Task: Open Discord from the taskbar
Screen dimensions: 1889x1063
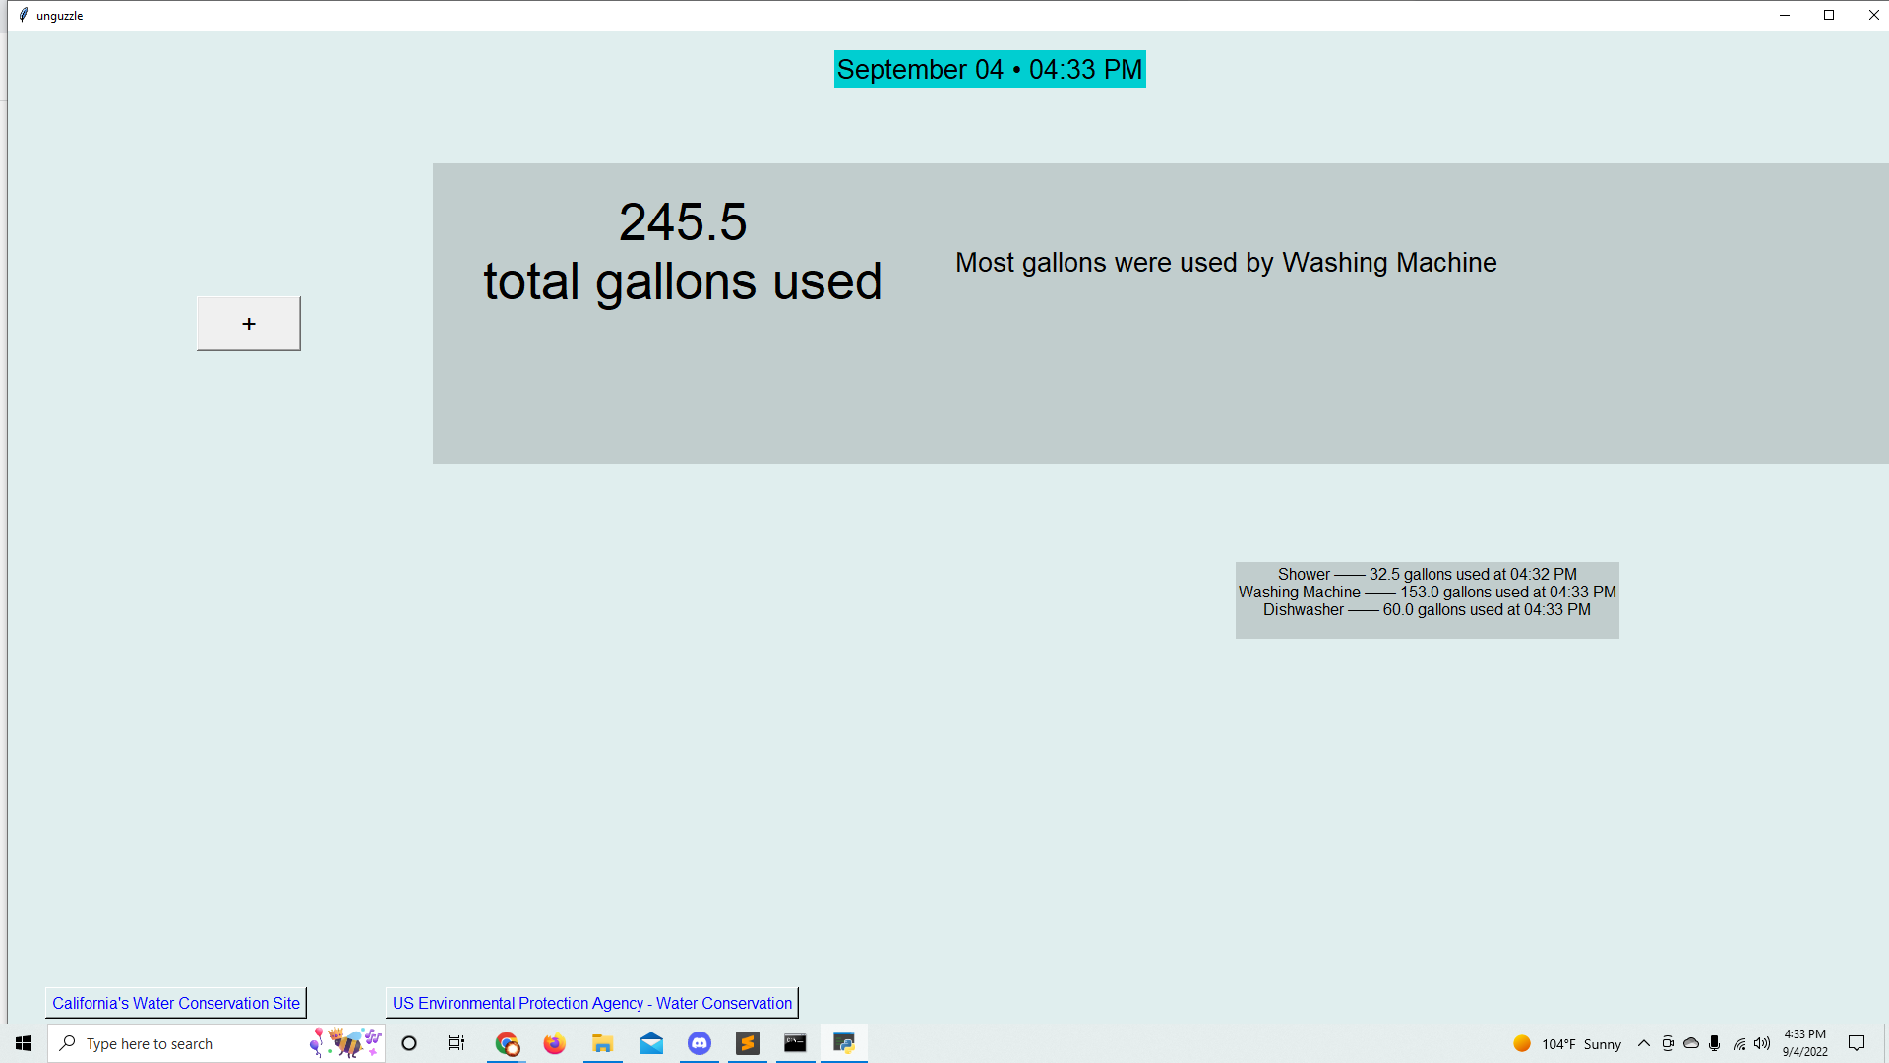Action: pos(699,1043)
